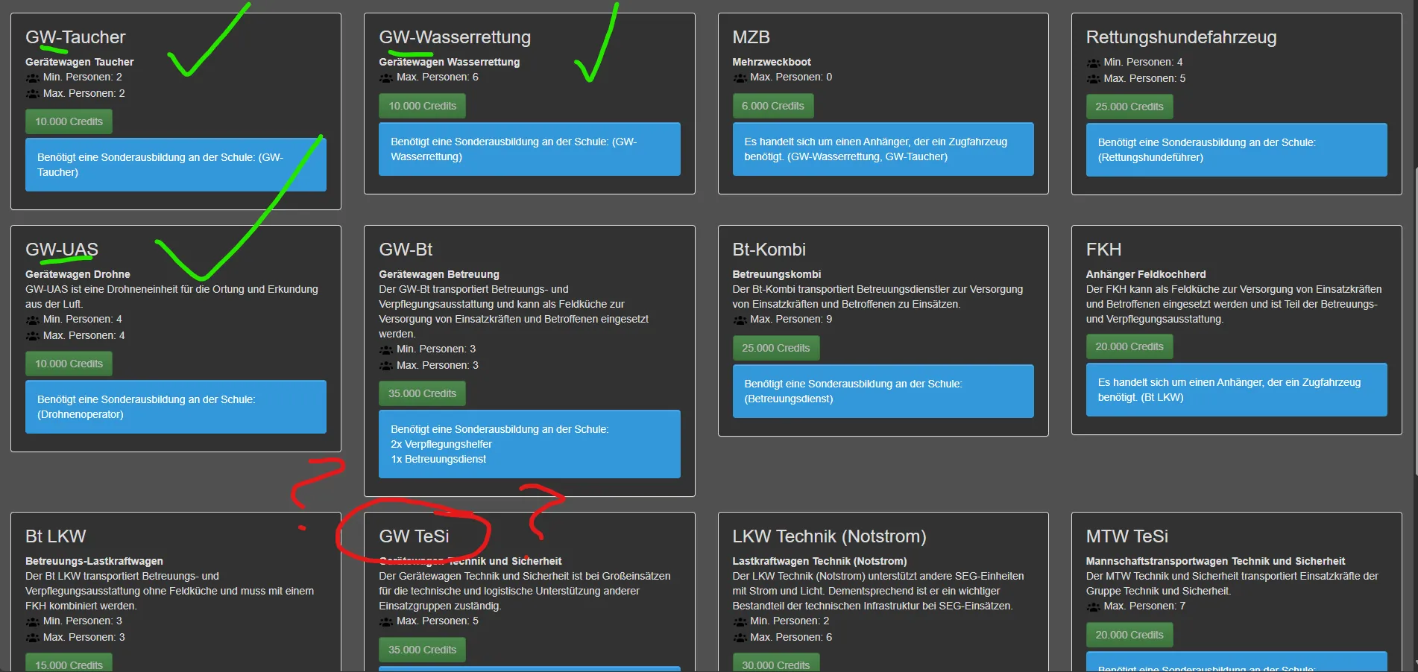The height and width of the screenshot is (672, 1418).
Task: Click the people icon beside Rettungshundefahrzeug Max. Personen: 5
Action: [1093, 79]
